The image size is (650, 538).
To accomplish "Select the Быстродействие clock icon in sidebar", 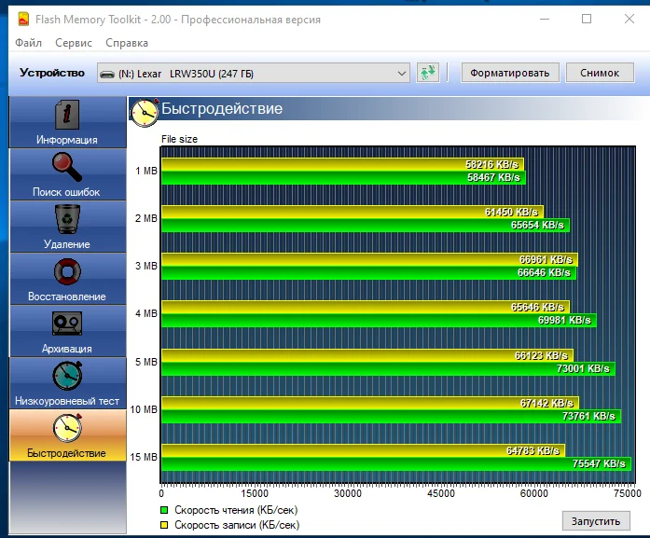I will [x=67, y=427].
